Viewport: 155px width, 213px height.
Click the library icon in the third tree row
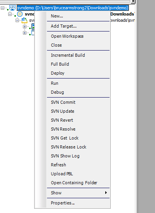tap(24, 20)
